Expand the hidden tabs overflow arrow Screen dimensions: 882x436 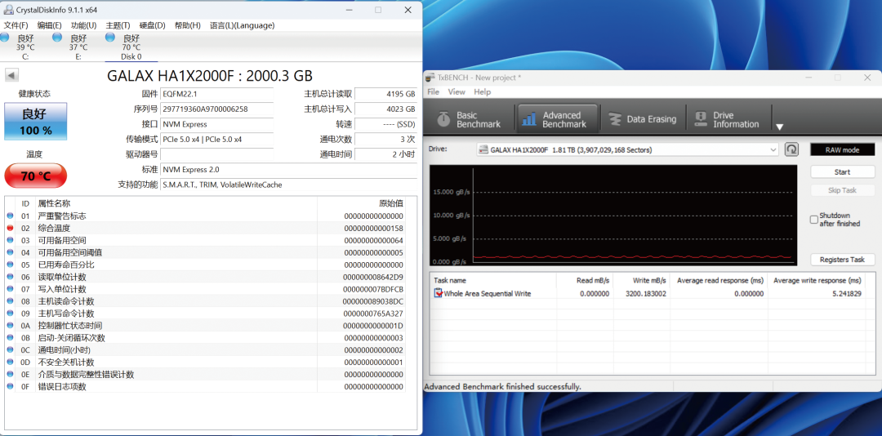[779, 127]
